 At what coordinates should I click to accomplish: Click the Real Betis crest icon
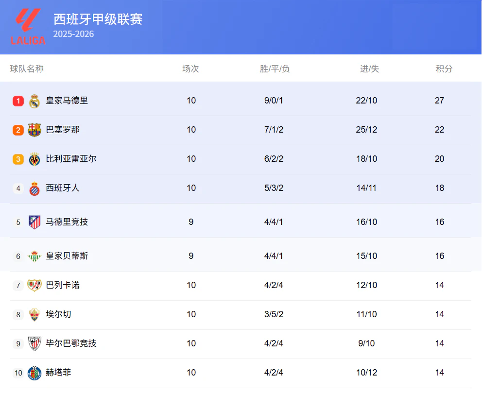coord(34,256)
